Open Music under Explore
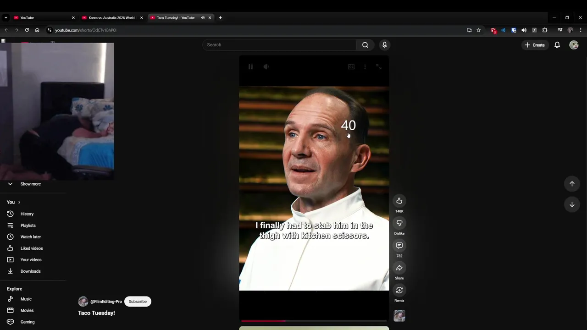This screenshot has height=330, width=587. (26, 299)
